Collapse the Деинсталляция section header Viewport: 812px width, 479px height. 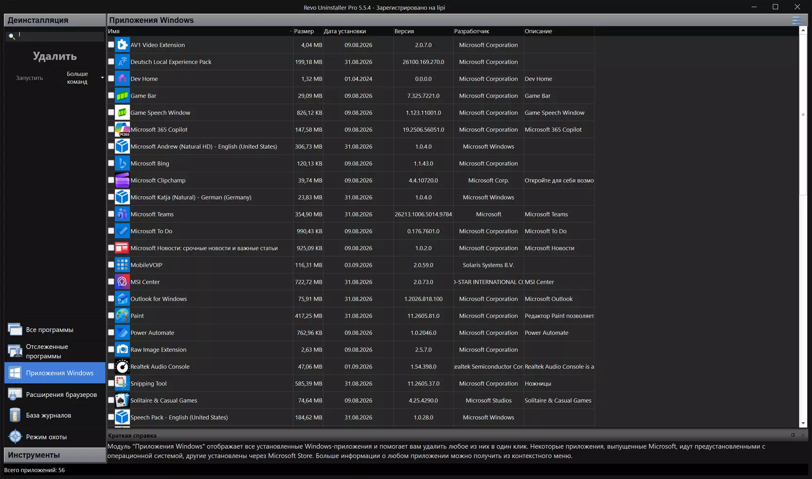pyautogui.click(x=55, y=20)
